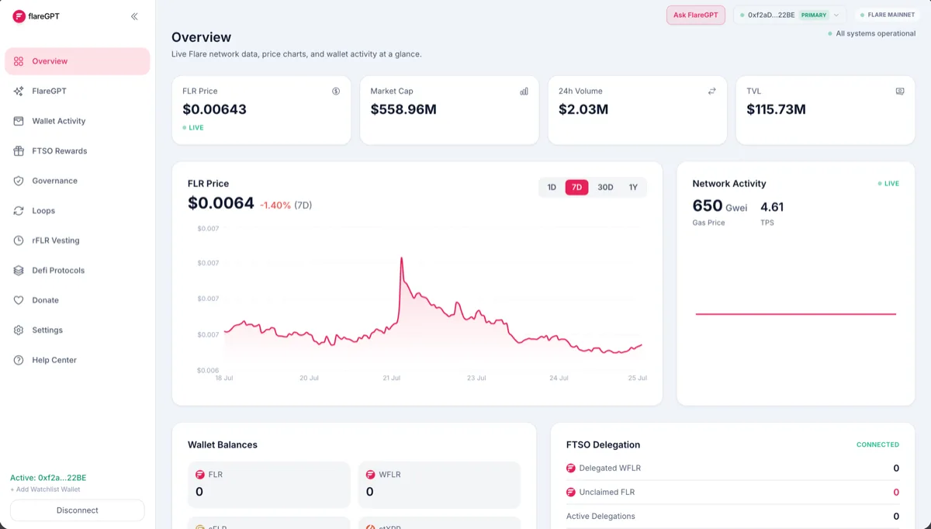The height and width of the screenshot is (529, 931).
Task: Click the LIVE indicator on FLR Price card
Action: (193, 127)
